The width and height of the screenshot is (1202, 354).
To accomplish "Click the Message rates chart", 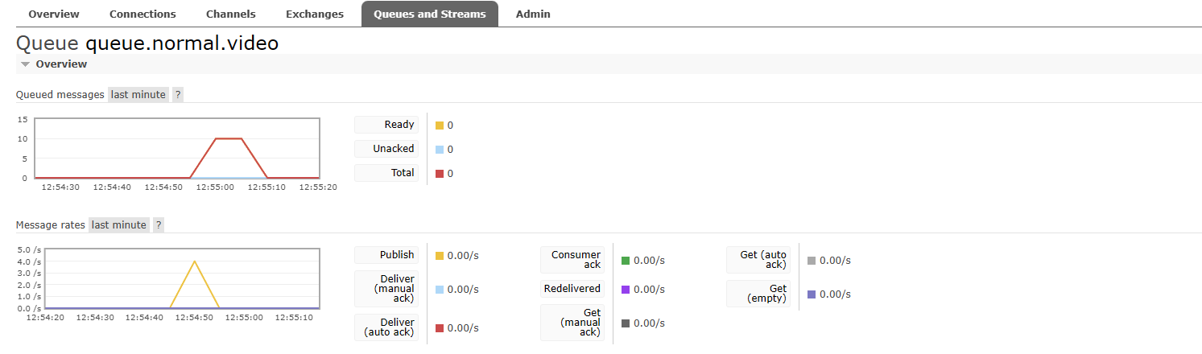I will click(182, 278).
